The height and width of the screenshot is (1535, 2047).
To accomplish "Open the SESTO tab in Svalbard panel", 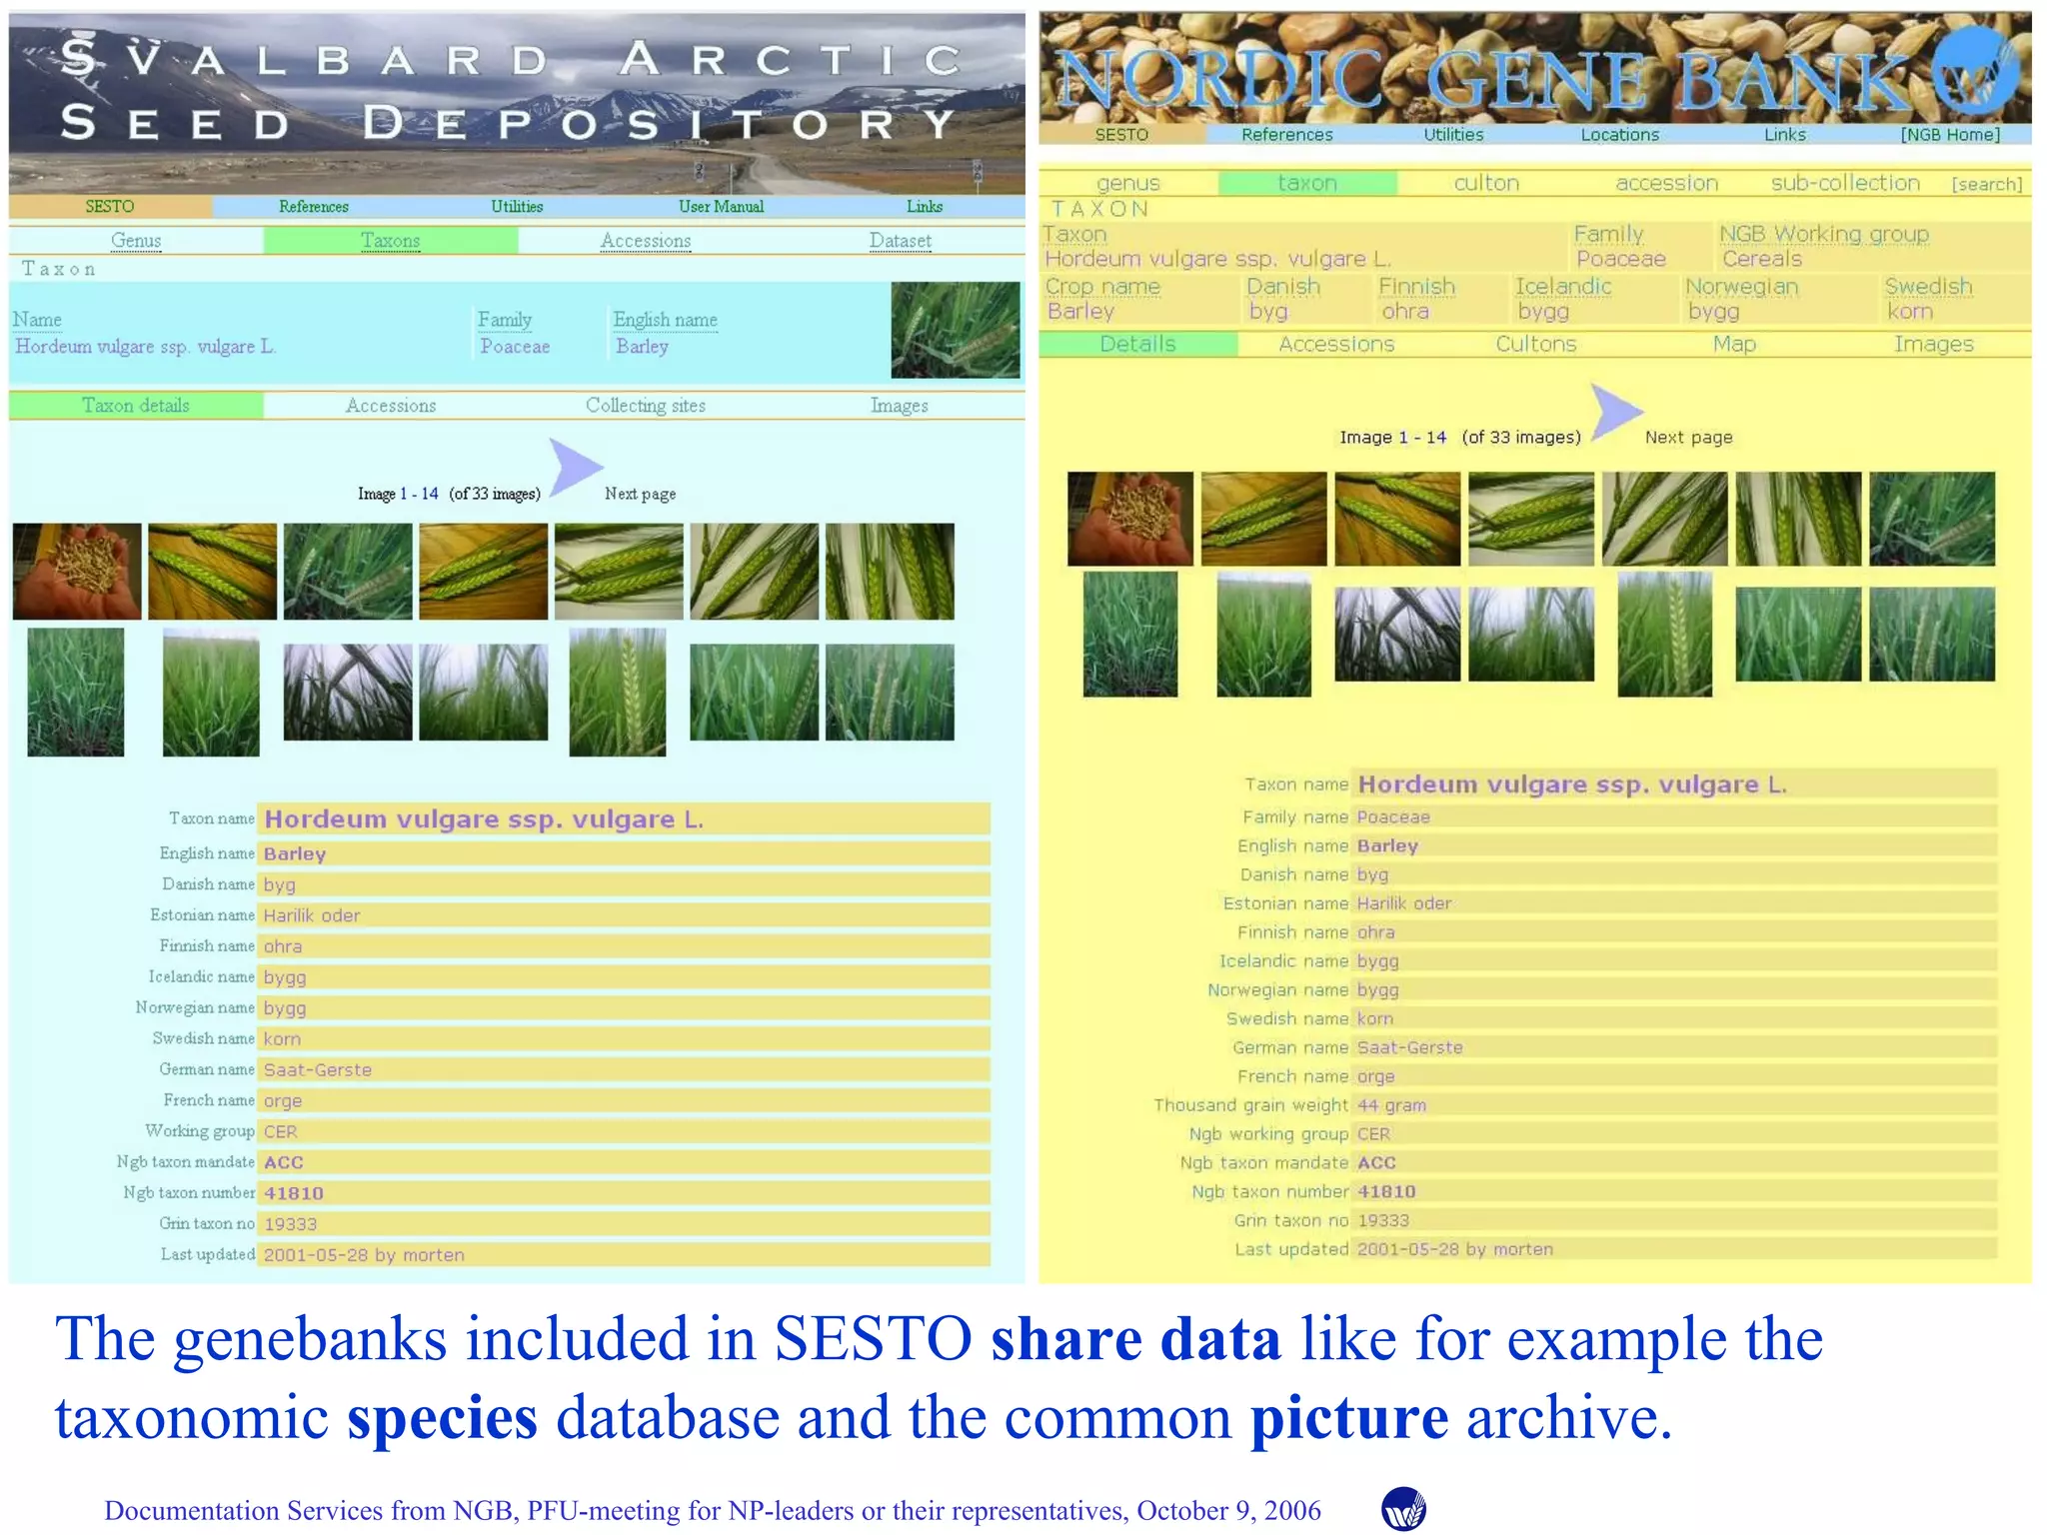I will (110, 207).
